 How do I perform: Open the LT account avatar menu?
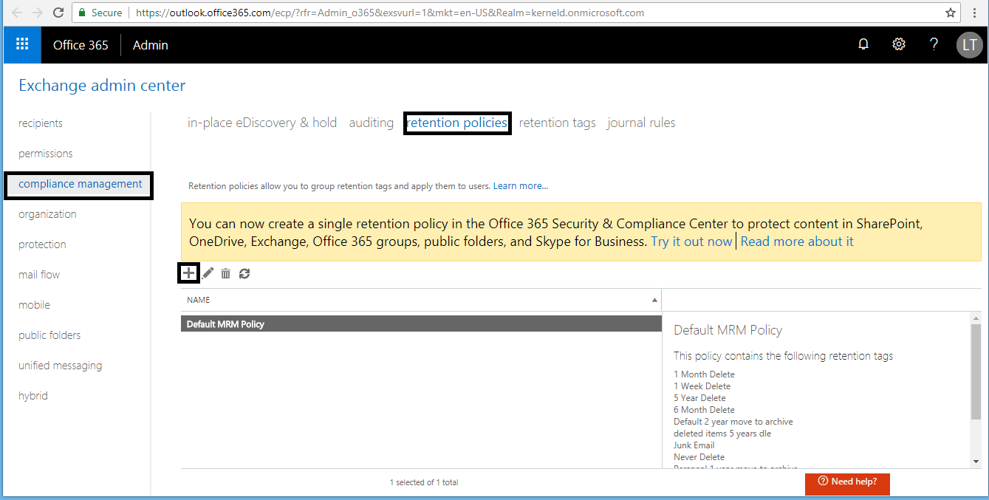(969, 45)
